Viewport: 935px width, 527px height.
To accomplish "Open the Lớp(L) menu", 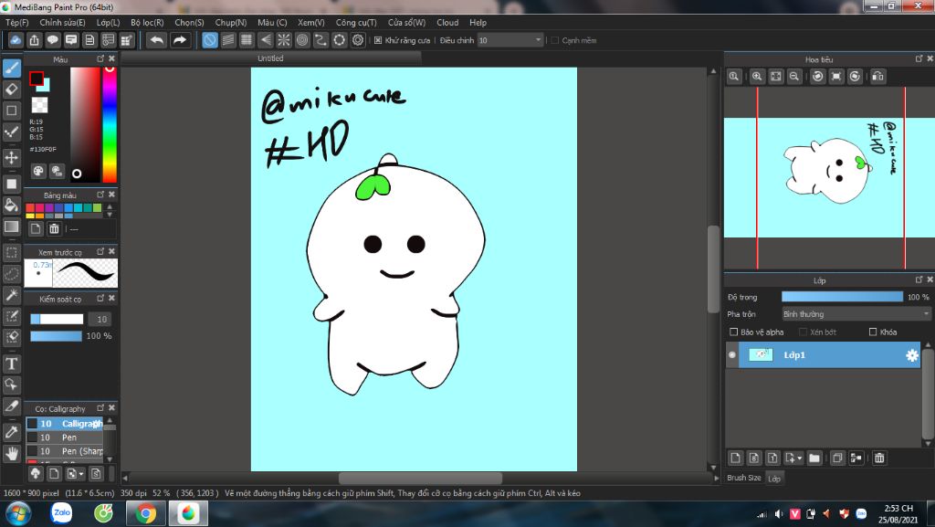I will tap(108, 22).
